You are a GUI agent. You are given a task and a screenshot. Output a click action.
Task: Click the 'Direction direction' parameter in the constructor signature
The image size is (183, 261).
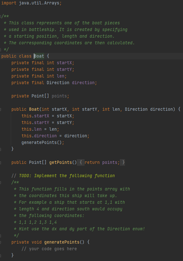coord(149,109)
